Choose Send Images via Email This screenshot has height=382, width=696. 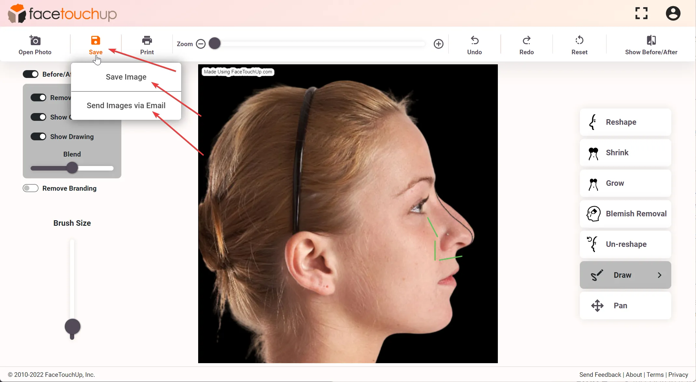coord(126,106)
